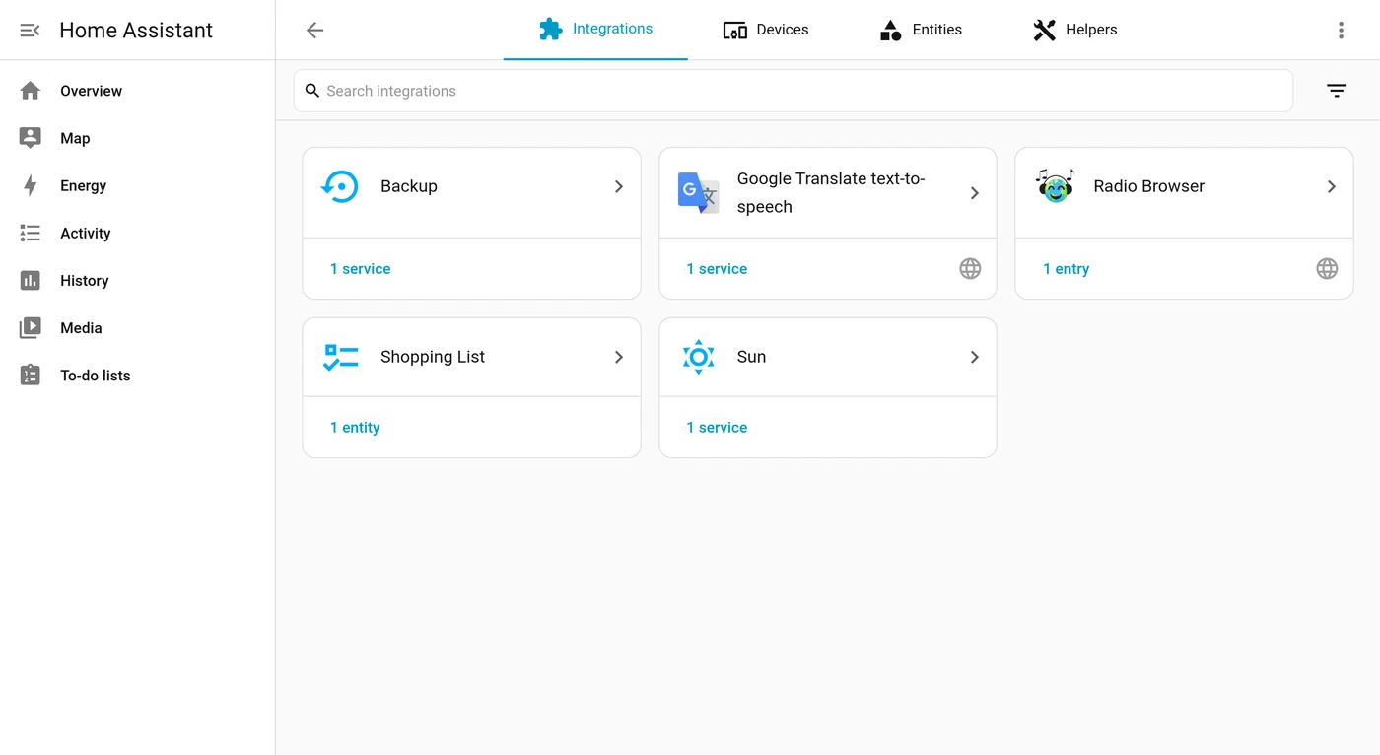Collapse the sidebar with the menu icon
Viewport: 1380px width, 755px height.
click(31, 31)
